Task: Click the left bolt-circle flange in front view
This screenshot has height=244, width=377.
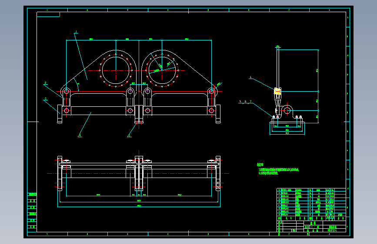Action: pyautogui.click(x=116, y=70)
